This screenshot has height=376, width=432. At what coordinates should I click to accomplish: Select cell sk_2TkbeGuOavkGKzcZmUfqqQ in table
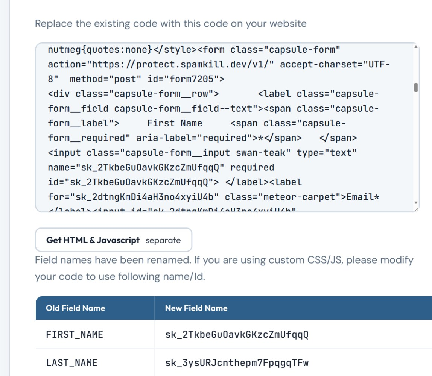[x=293, y=334]
